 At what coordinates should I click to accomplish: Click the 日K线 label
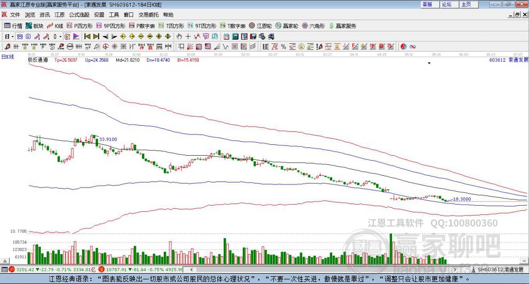click(8, 57)
